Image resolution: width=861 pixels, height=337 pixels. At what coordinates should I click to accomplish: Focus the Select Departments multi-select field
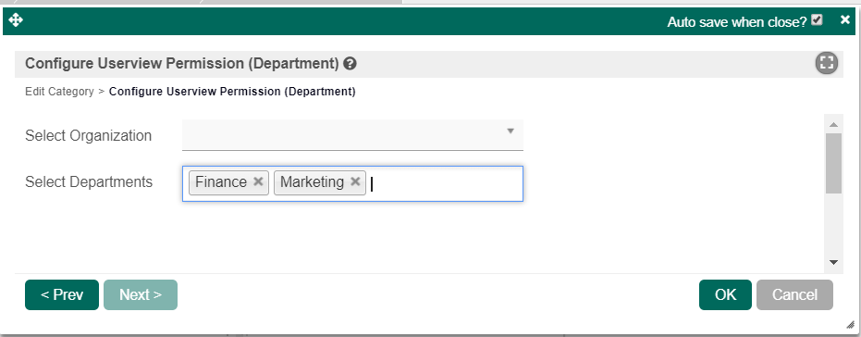coord(352,183)
